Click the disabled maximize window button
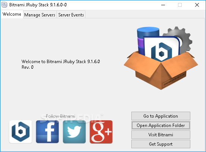 click(x=180, y=5)
